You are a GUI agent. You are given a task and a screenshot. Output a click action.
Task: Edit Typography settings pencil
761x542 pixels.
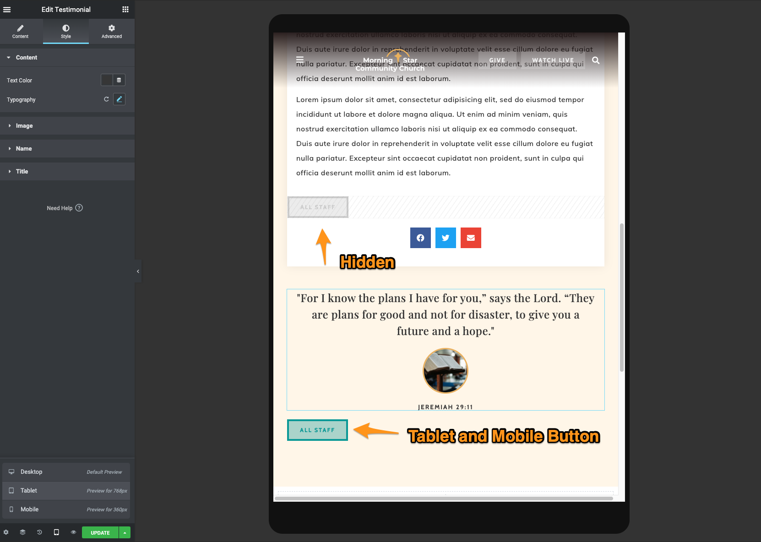119,99
